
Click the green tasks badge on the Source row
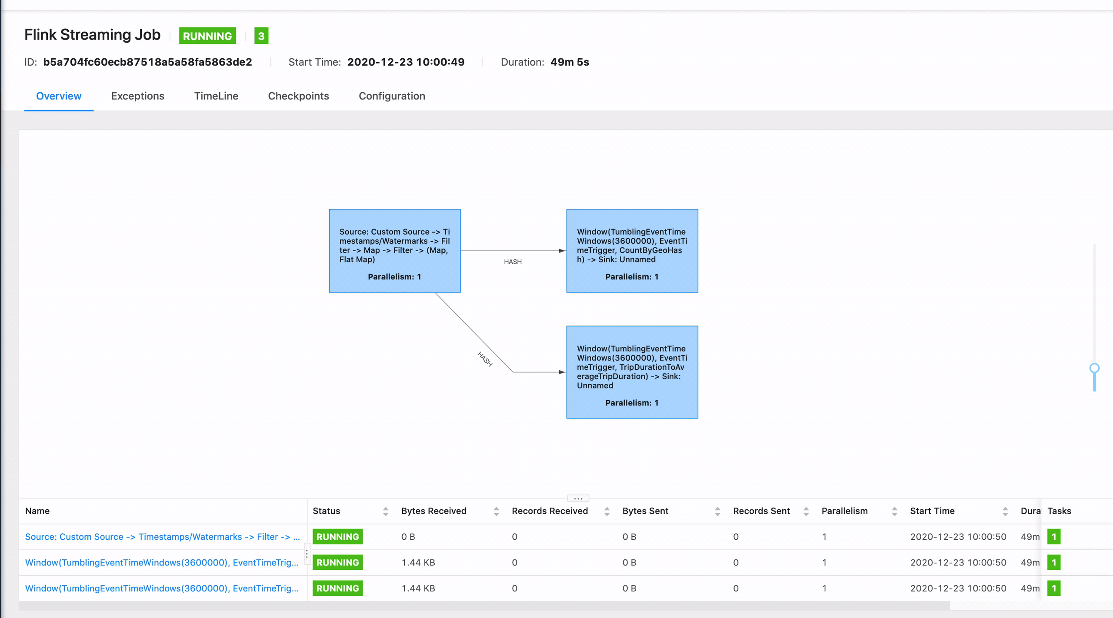pyautogui.click(x=1054, y=536)
